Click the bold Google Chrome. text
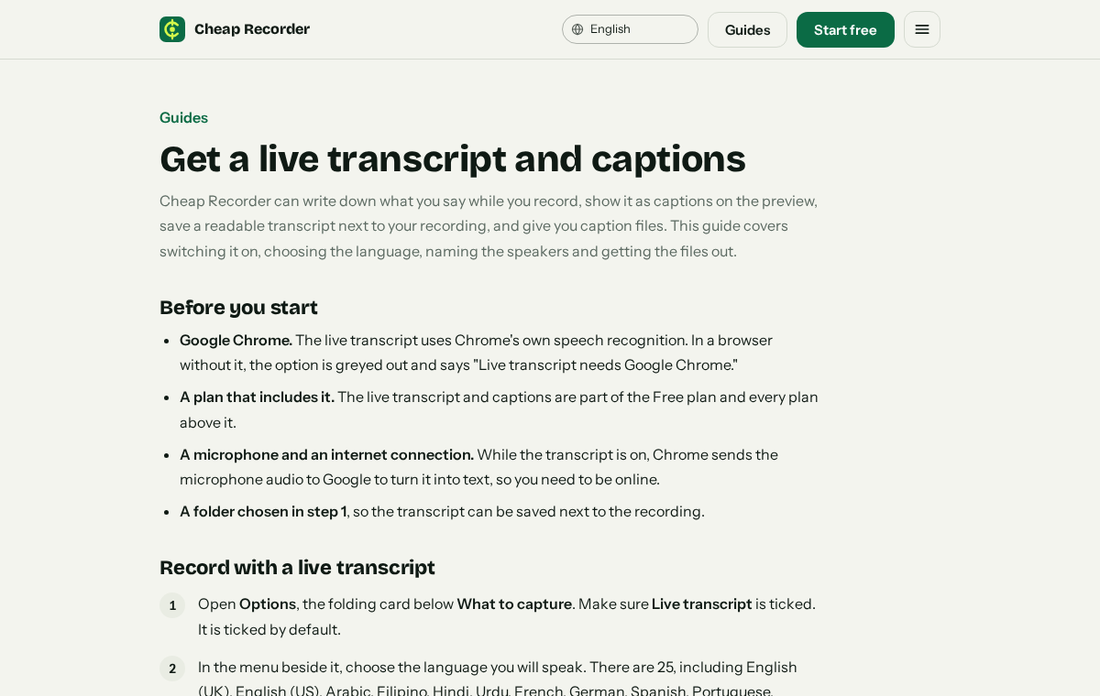The height and width of the screenshot is (696, 1100). [x=236, y=340]
